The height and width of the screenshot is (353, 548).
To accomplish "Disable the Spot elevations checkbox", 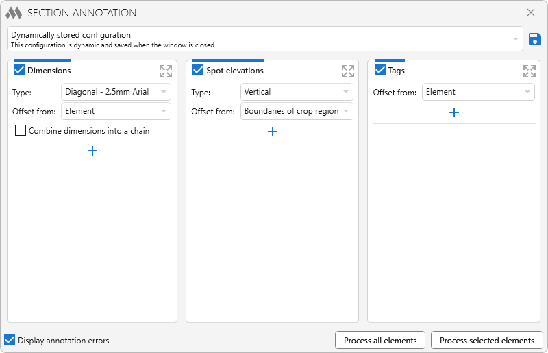I will click(198, 70).
